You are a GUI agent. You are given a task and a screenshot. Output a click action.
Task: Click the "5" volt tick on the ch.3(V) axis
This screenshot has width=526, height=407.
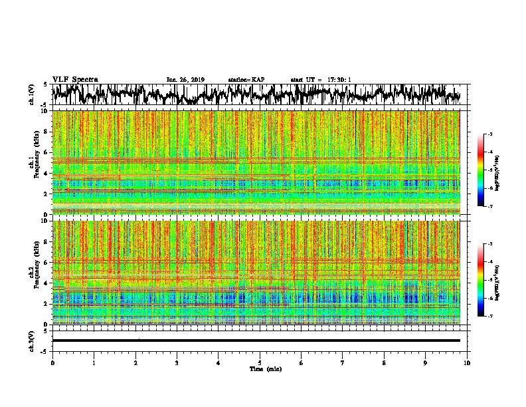46,331
